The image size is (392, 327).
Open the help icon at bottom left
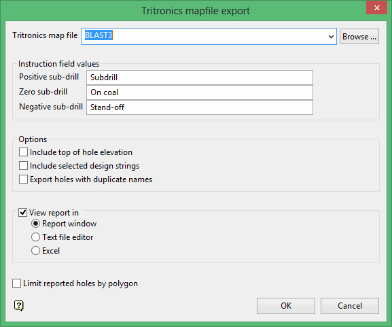click(x=19, y=305)
